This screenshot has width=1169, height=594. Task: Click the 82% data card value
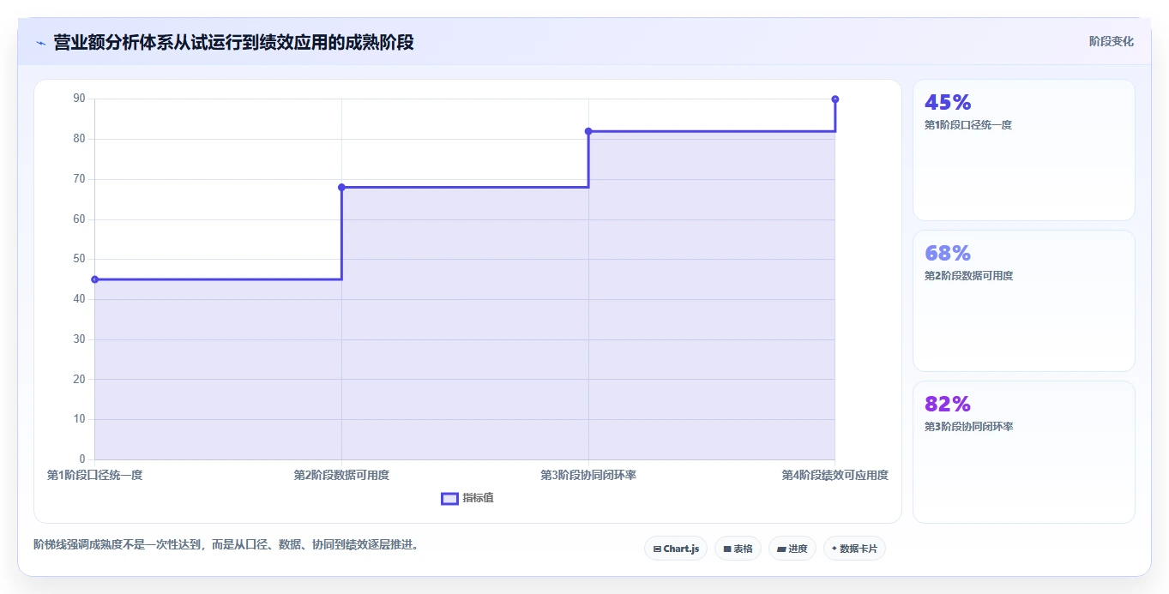tap(948, 405)
